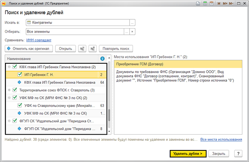Open the Все места использования link

pos(222,139)
